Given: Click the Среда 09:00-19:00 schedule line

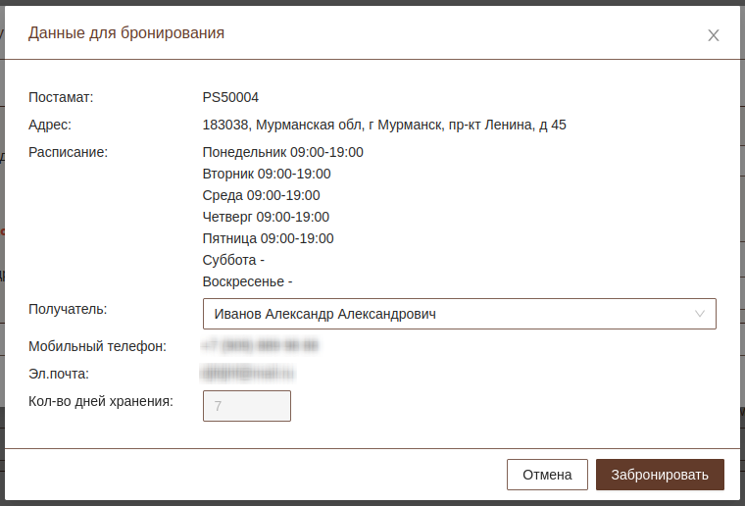Looking at the screenshot, I should click(261, 195).
